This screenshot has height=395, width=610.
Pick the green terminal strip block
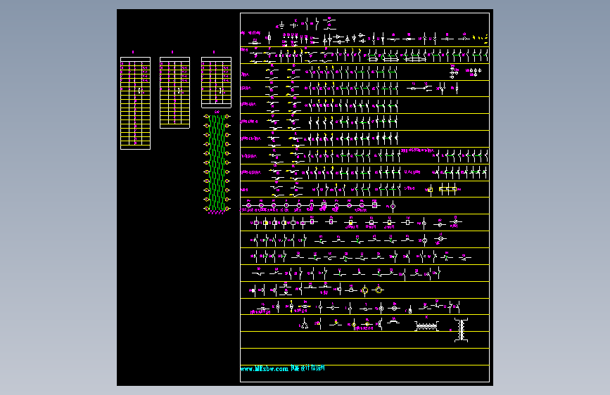click(217, 162)
